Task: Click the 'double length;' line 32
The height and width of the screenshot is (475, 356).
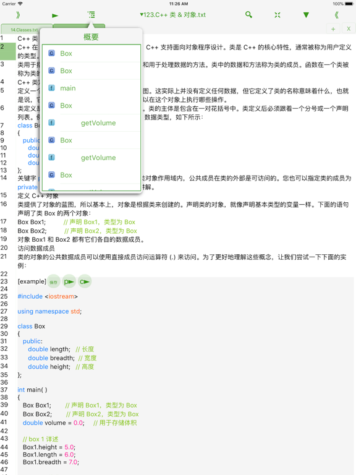Action: point(49,349)
